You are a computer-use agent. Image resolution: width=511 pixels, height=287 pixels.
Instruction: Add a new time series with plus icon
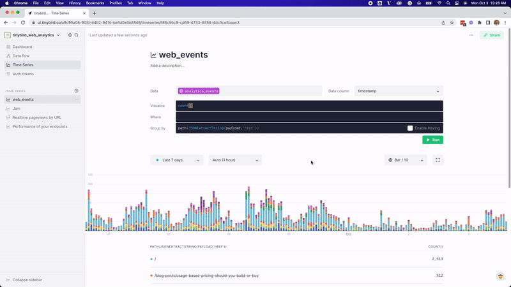coord(77,91)
